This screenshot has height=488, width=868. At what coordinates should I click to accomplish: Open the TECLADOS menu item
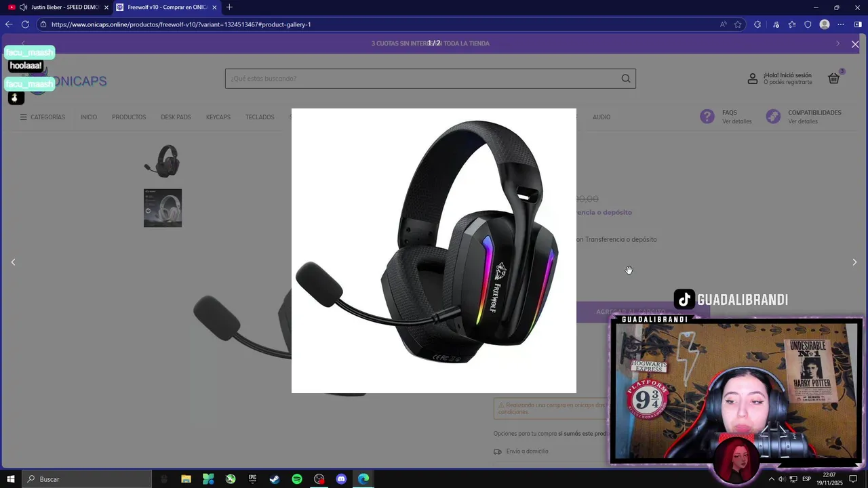[260, 117]
